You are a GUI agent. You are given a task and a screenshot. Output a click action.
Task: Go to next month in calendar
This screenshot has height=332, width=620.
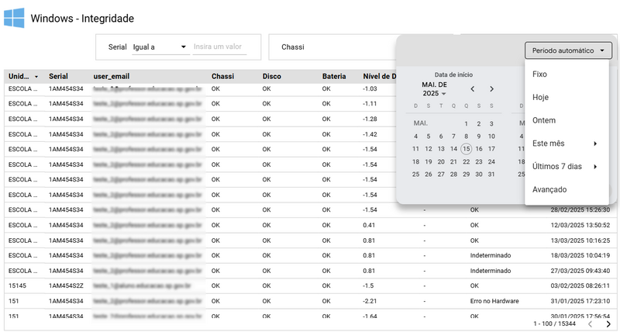point(491,89)
